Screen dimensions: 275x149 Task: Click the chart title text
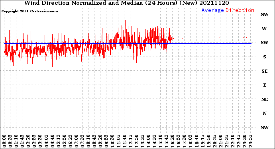point(126,3)
